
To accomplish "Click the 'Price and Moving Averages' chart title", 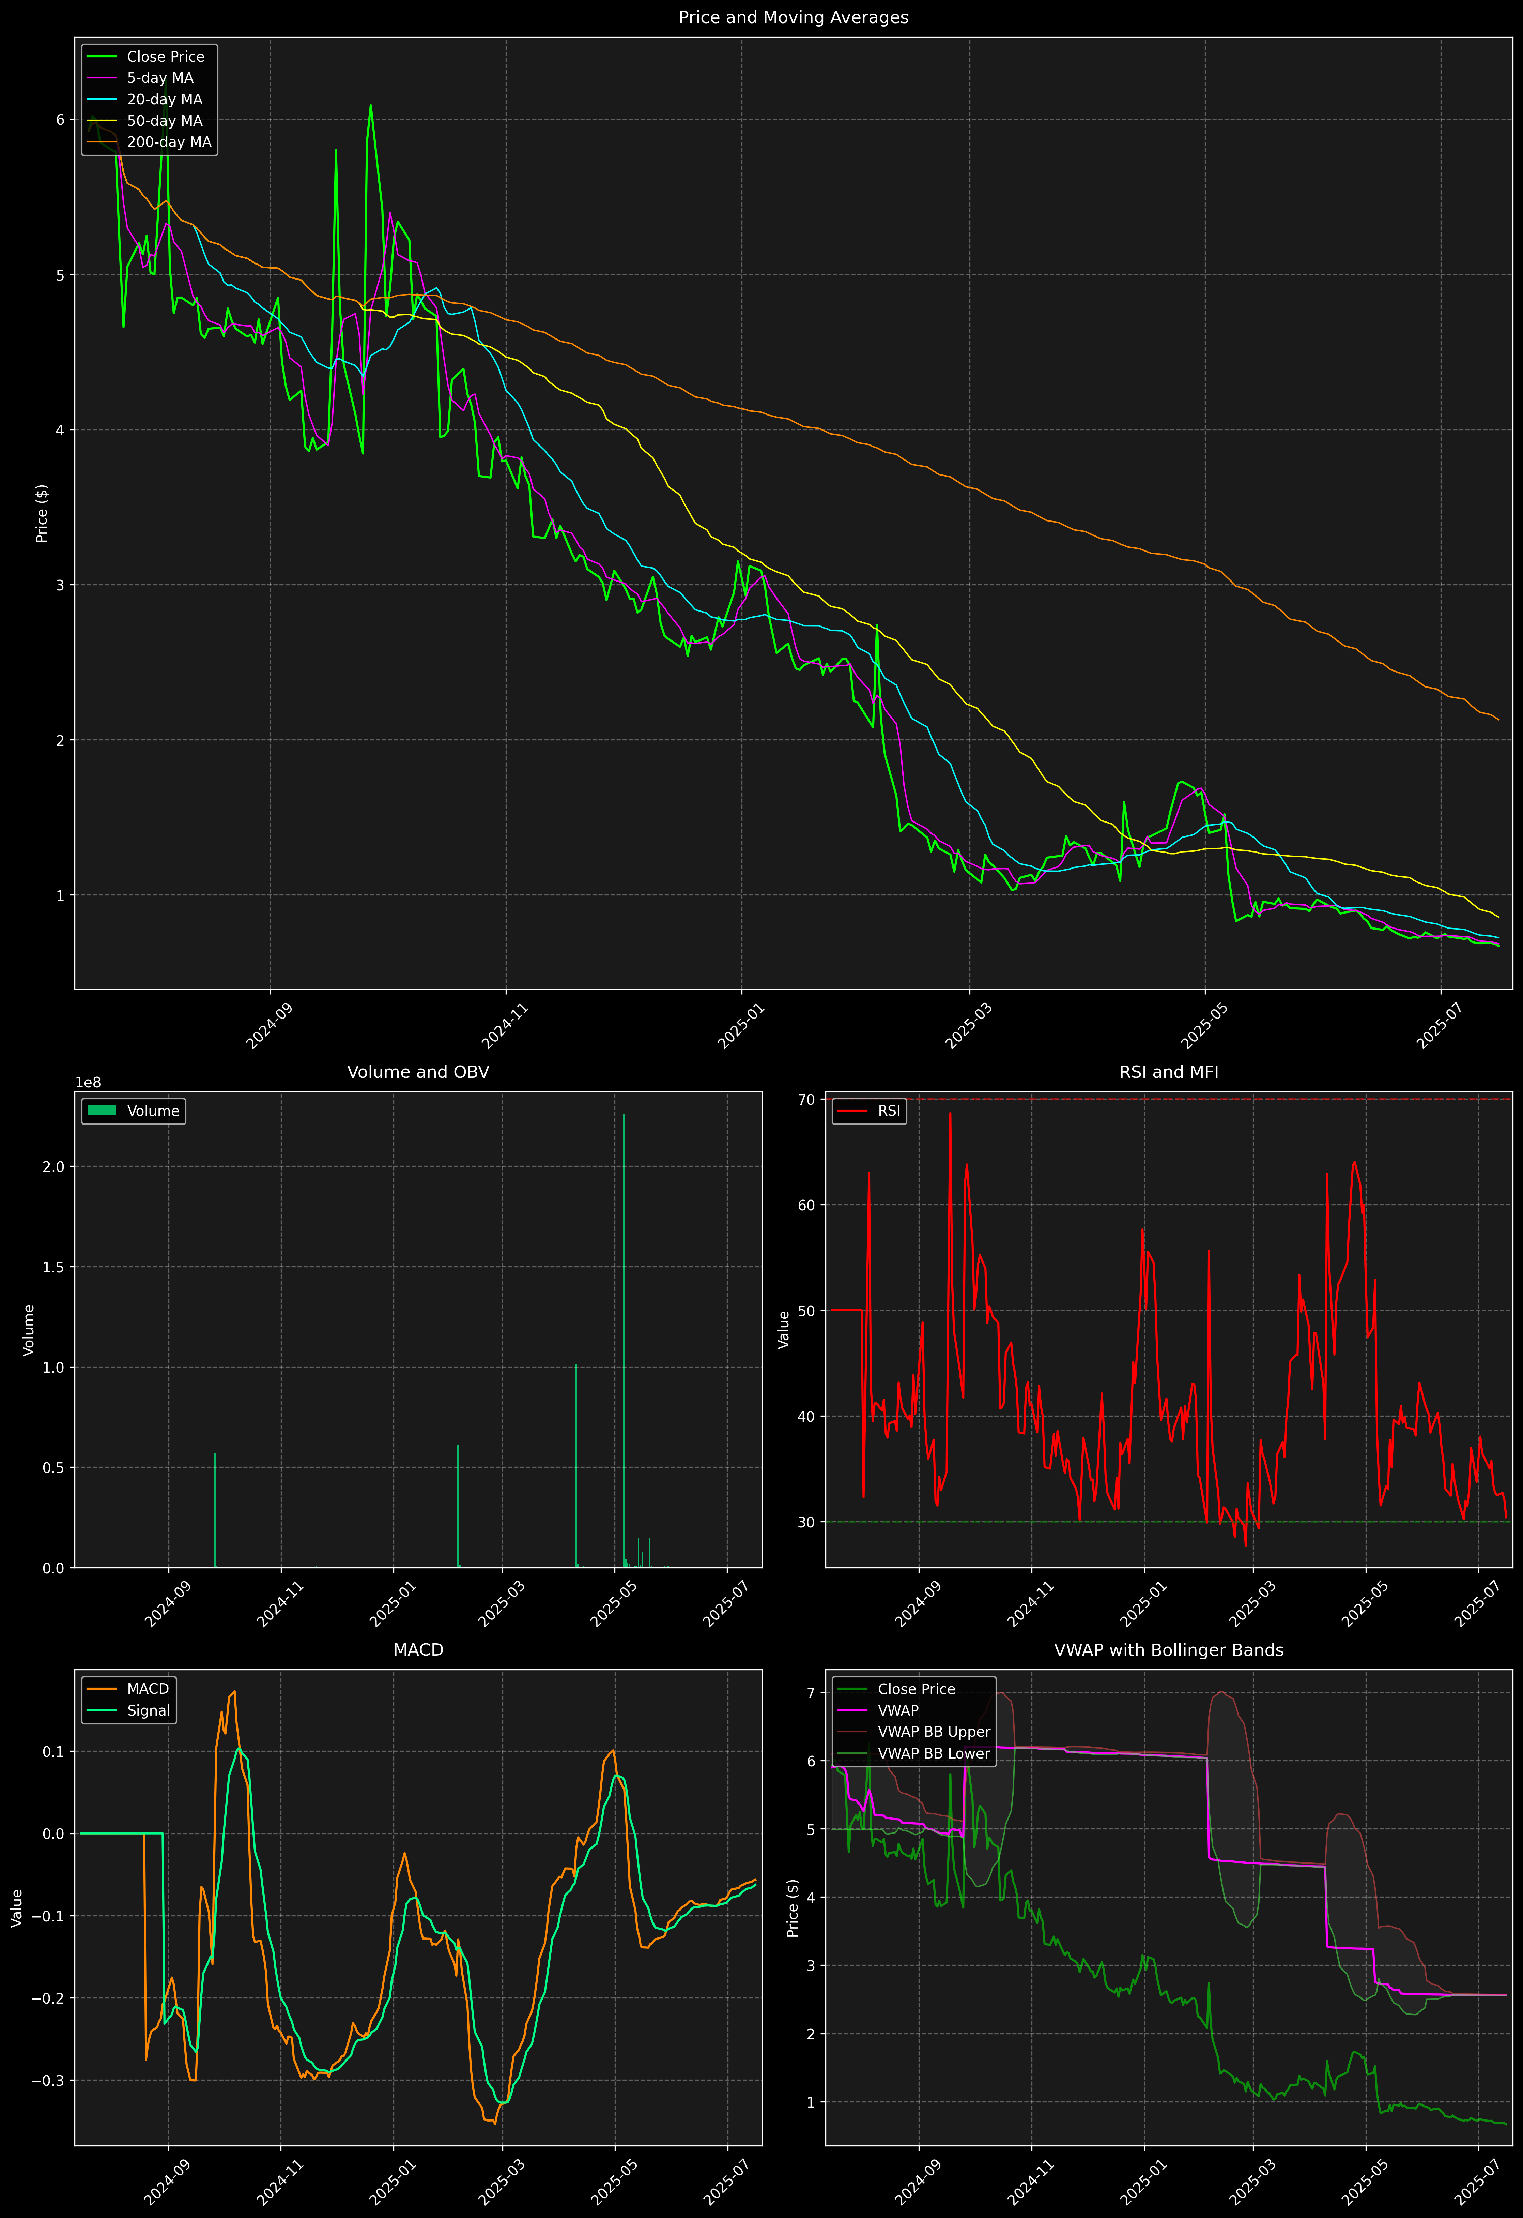I will click(x=793, y=17).
